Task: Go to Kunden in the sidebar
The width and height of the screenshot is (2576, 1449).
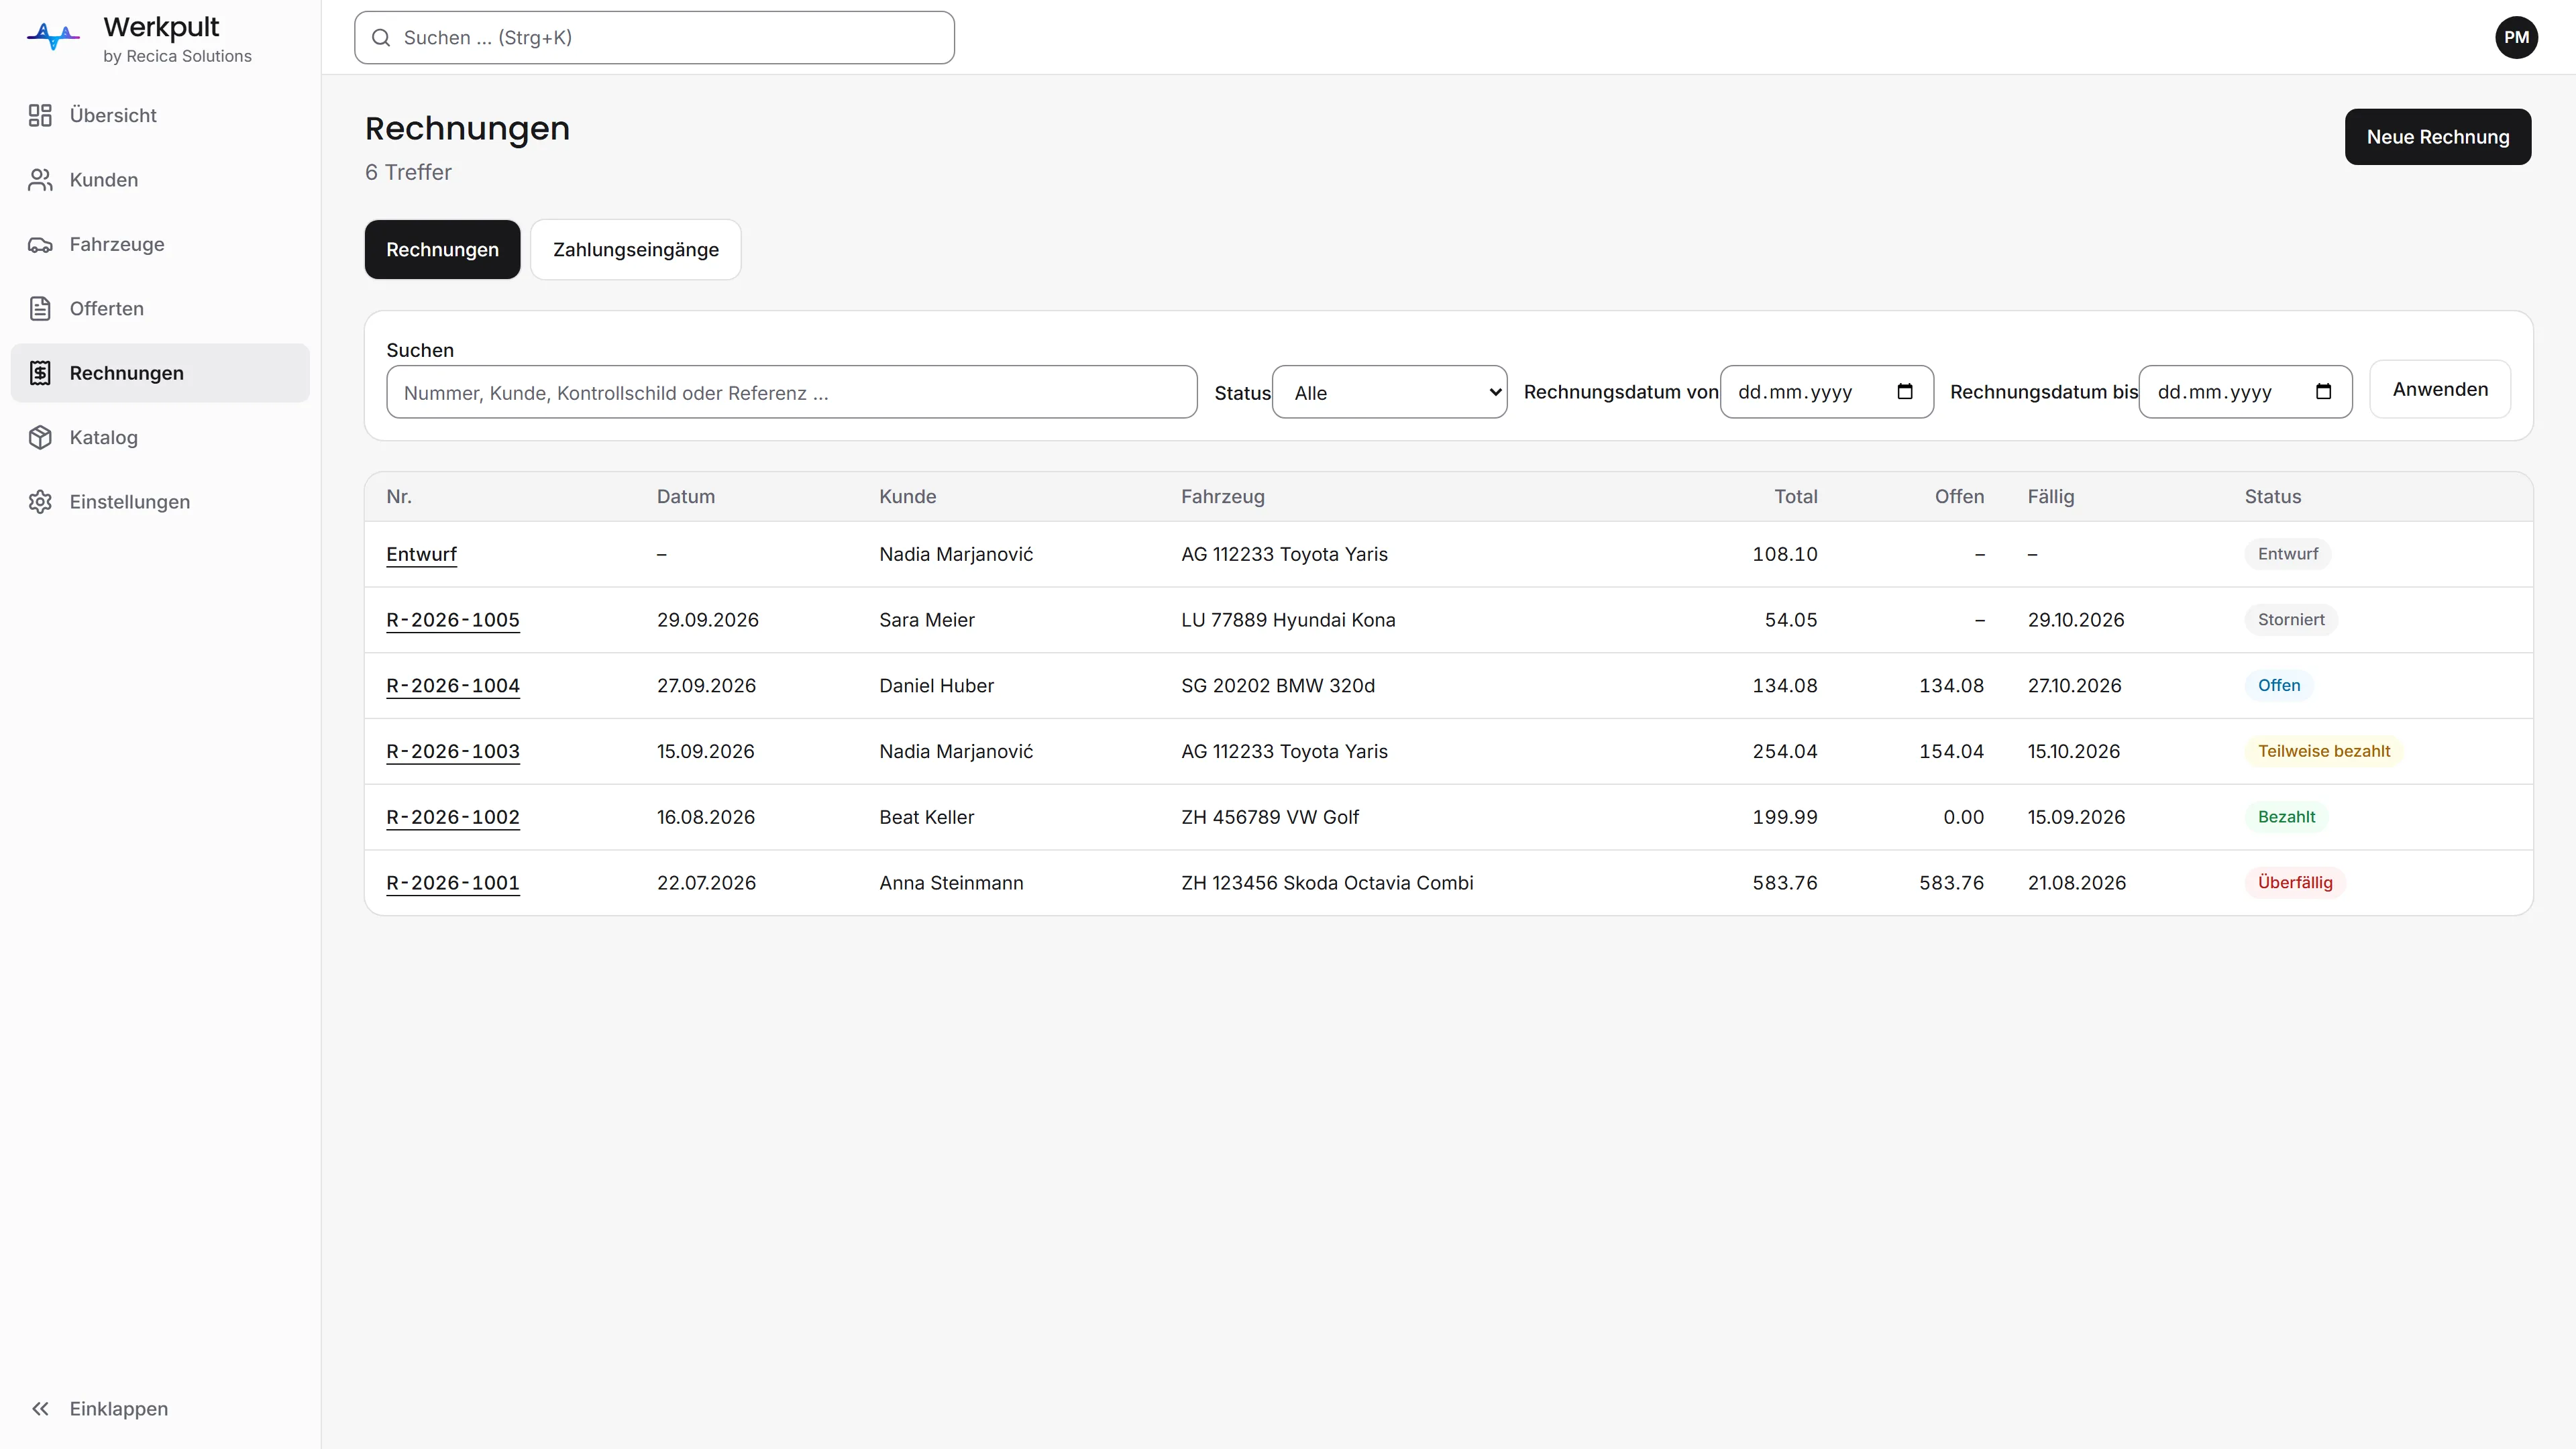Action: 160,180
